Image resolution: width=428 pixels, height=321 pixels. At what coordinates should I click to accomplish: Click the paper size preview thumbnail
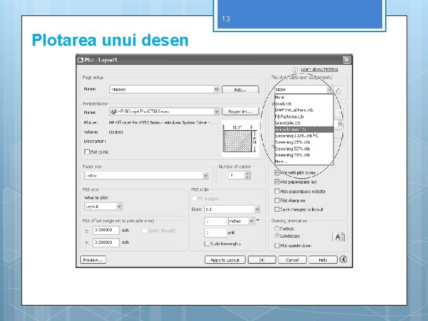(x=240, y=139)
